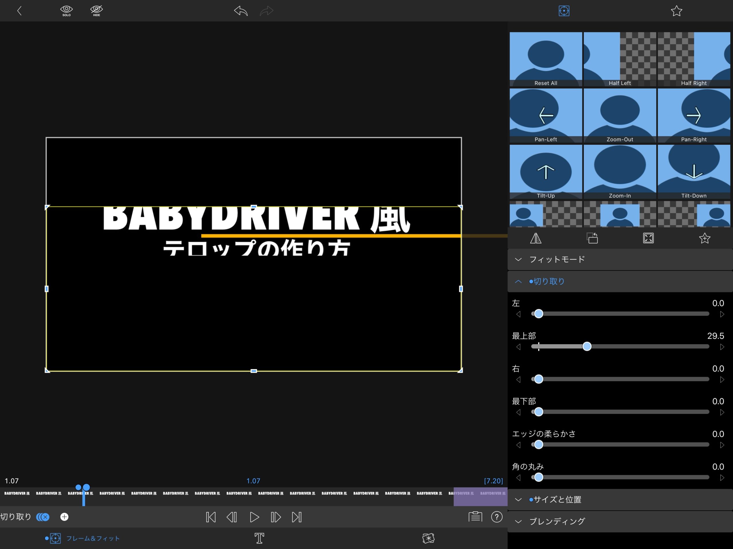This screenshot has width=733, height=549.
Task: Add a keyframe with the plus button
Action: pyautogui.click(x=64, y=517)
